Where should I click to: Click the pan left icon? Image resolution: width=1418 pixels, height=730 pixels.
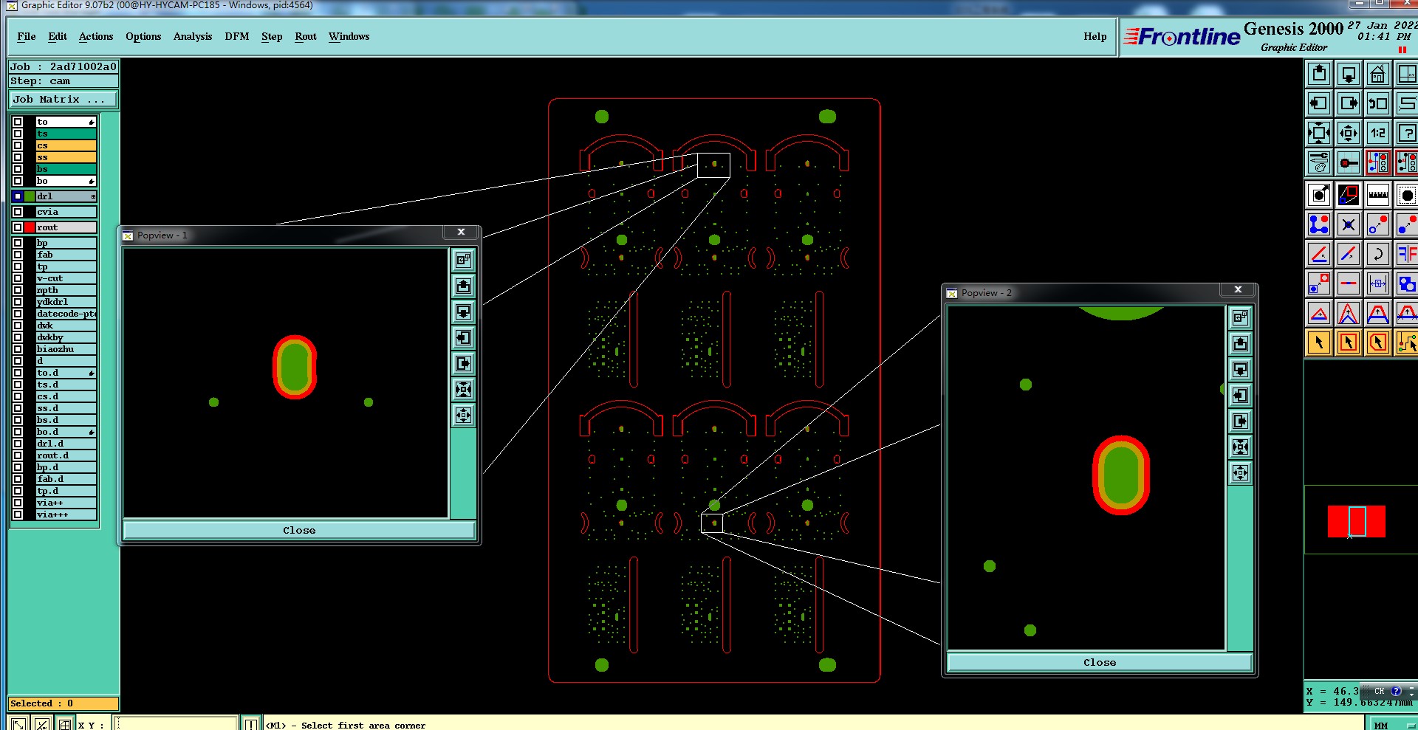[x=1319, y=103]
